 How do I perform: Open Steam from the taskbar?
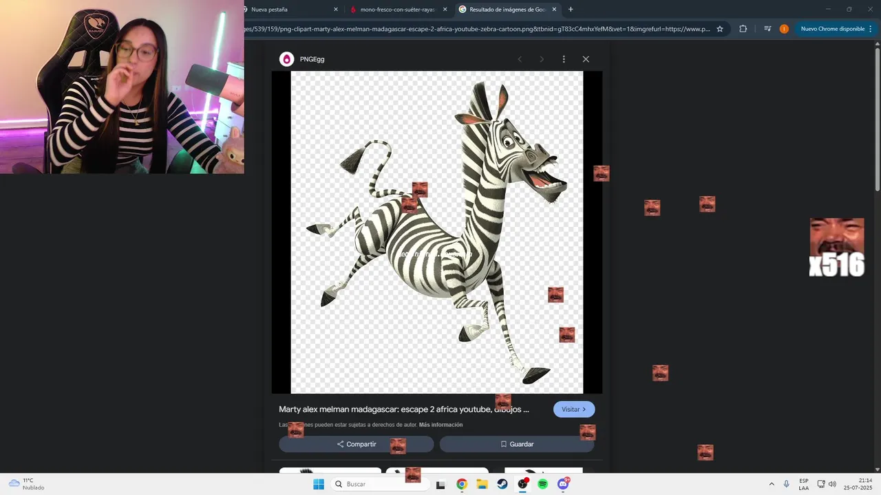[x=502, y=484]
